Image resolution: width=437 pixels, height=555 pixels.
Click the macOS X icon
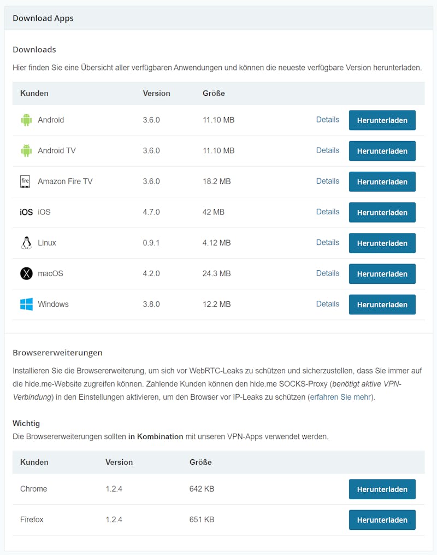point(26,273)
